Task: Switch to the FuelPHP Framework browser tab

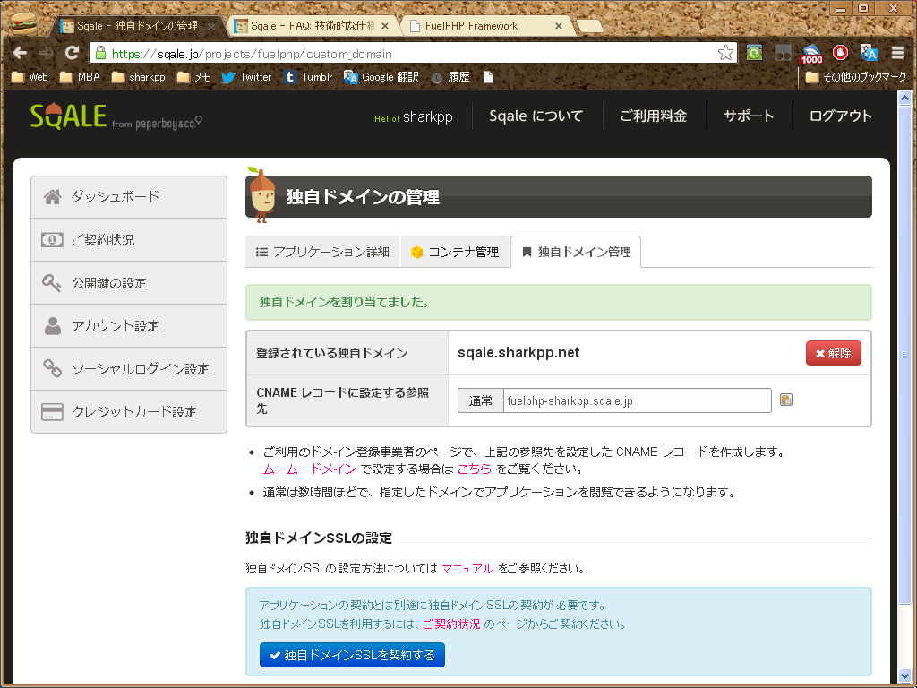Action: (x=485, y=26)
